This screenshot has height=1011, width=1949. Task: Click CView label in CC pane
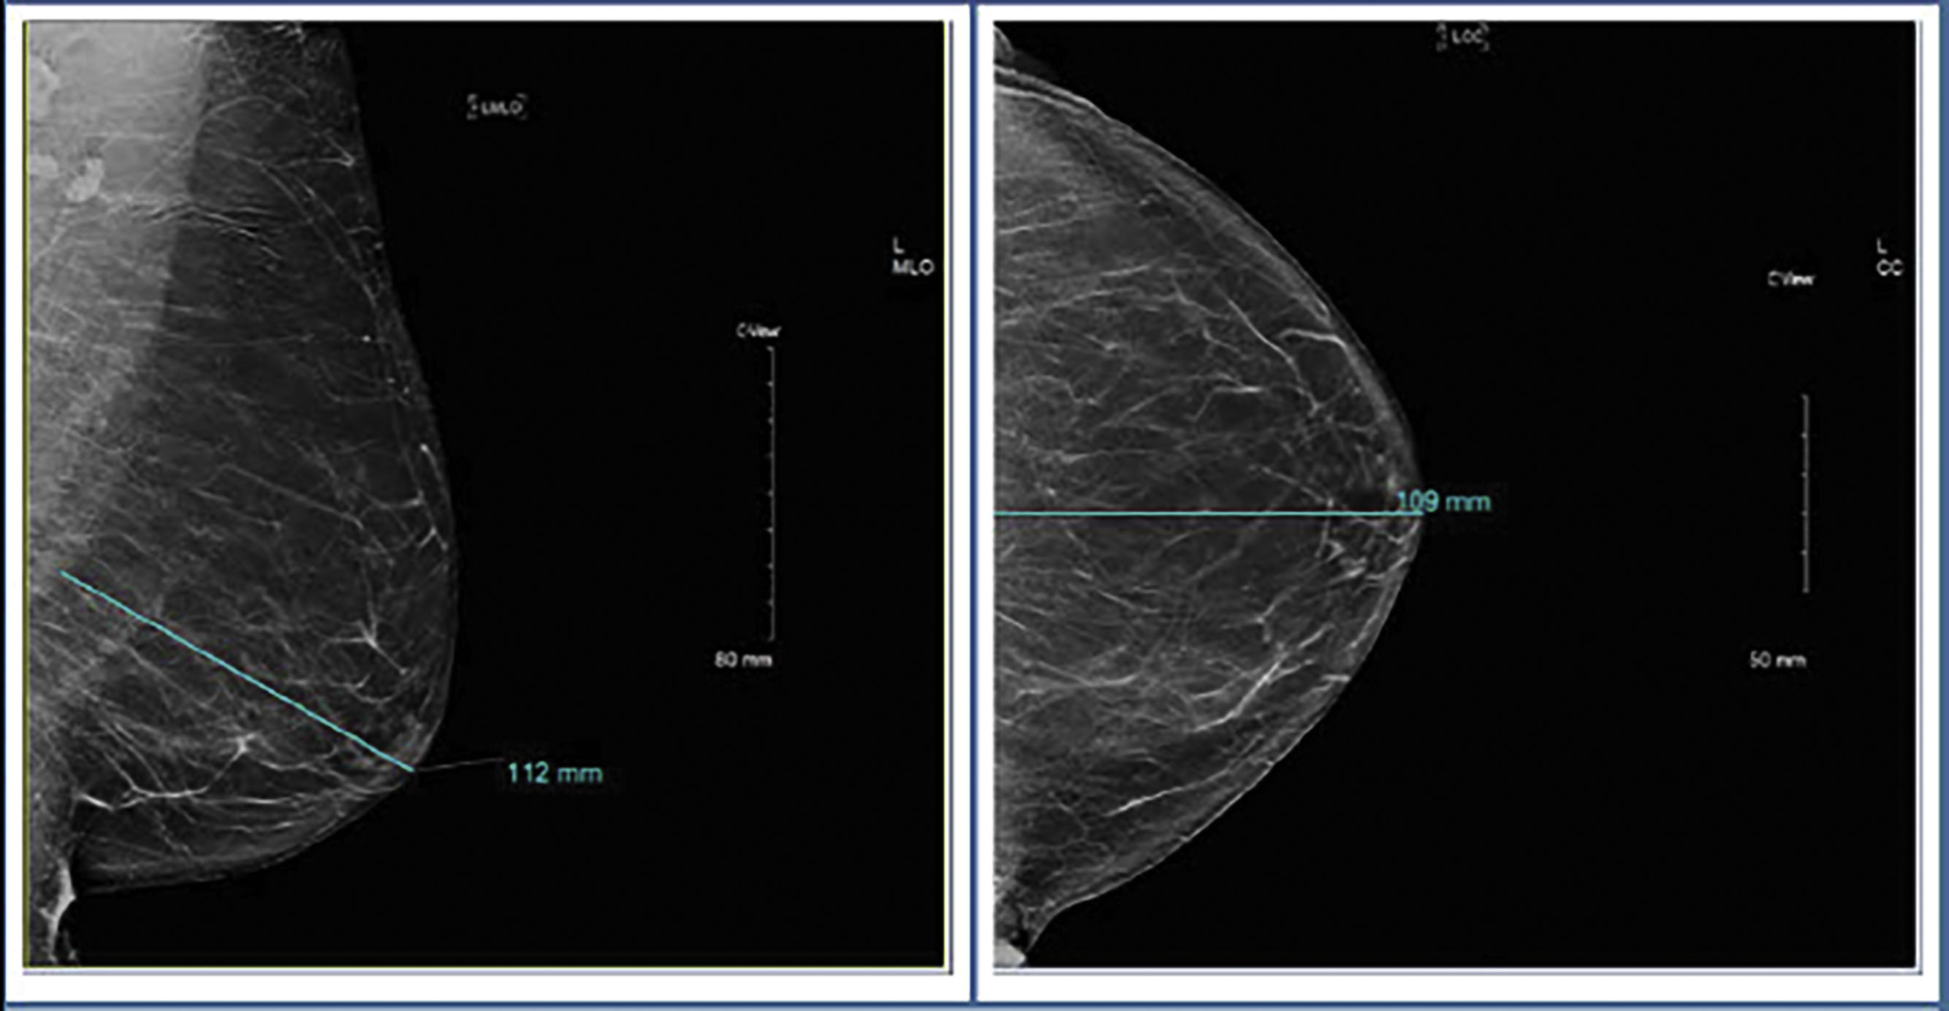pos(1791,280)
